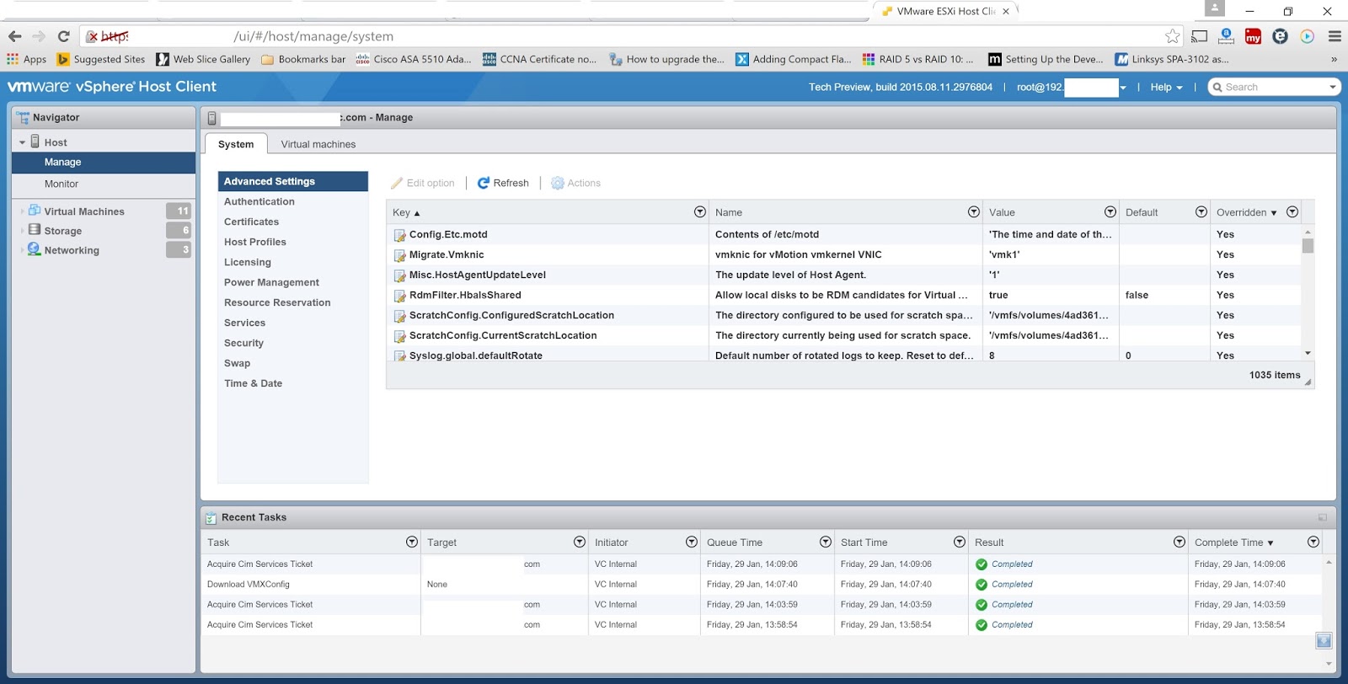This screenshot has width=1348, height=684.
Task: Expand the Storage tree node
Action: pyautogui.click(x=22, y=231)
